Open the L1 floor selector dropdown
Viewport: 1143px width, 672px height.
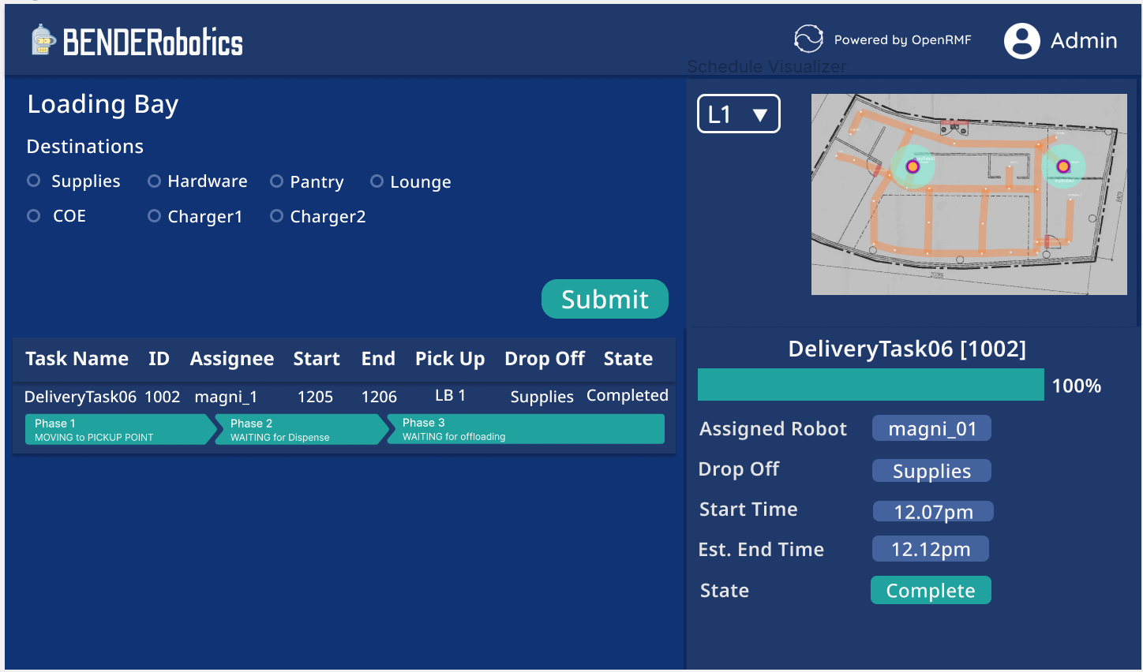pos(738,114)
